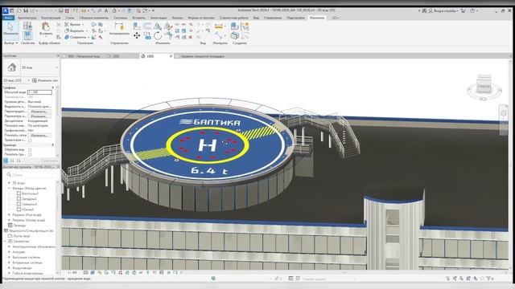Click the Legends (Легенды) browser icon
515x289 pixels.
(x=10, y=226)
